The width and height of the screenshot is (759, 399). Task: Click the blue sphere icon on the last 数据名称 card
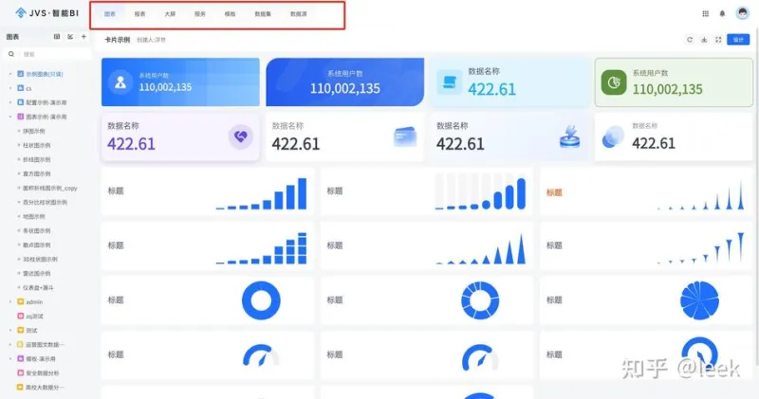[613, 136]
